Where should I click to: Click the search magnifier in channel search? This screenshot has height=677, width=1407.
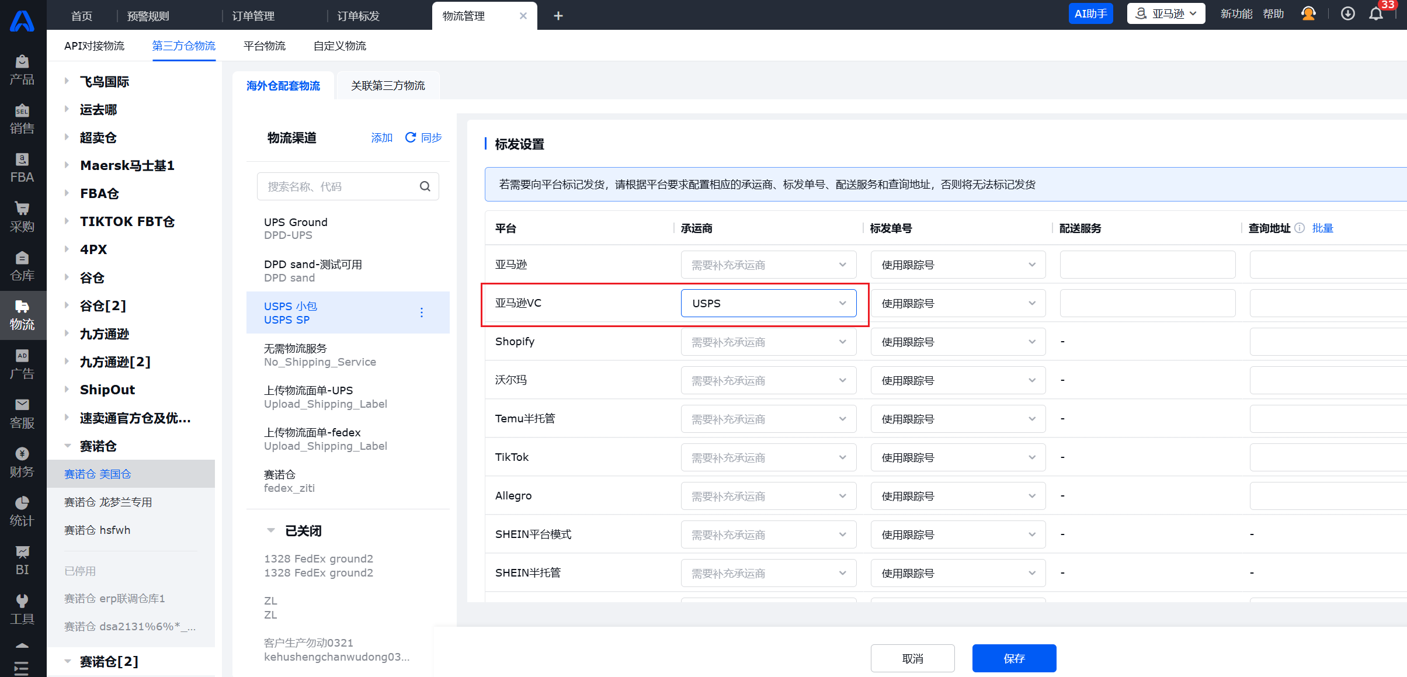[425, 186]
